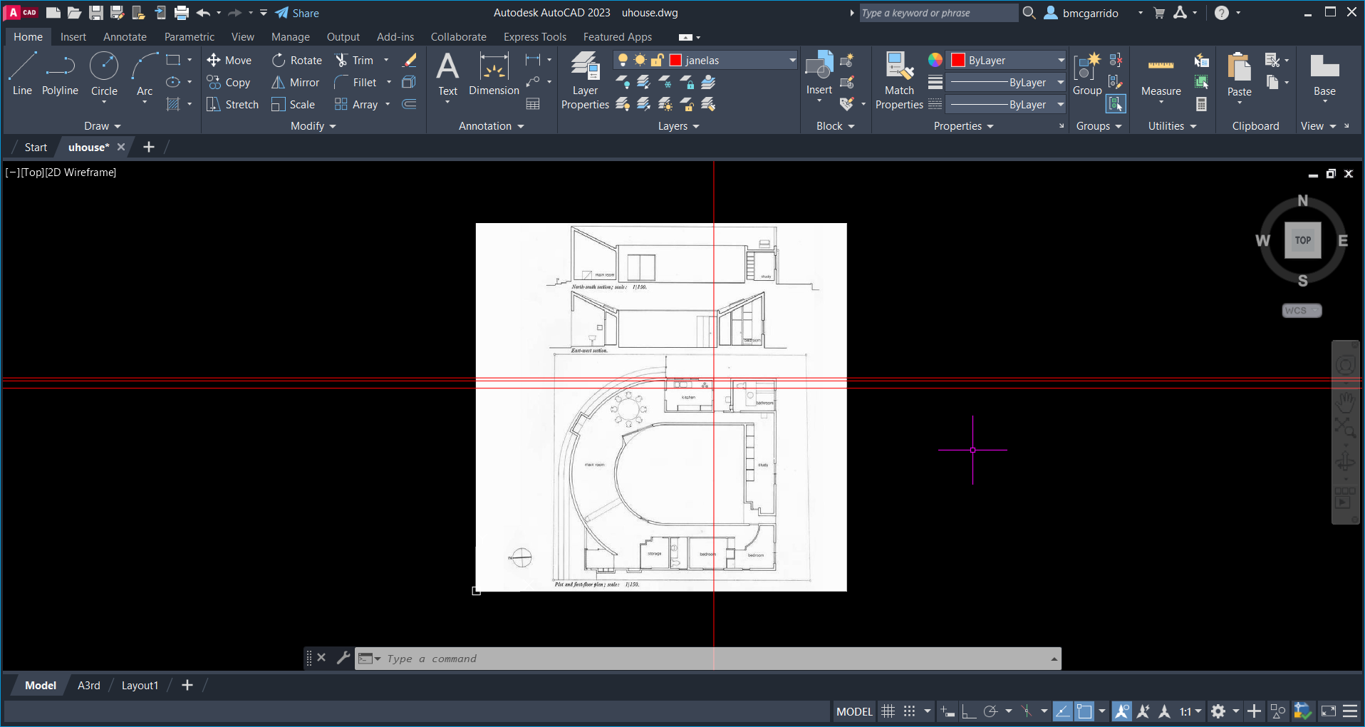The image size is (1365, 727).
Task: Click the Dimension tool
Action: [494, 76]
